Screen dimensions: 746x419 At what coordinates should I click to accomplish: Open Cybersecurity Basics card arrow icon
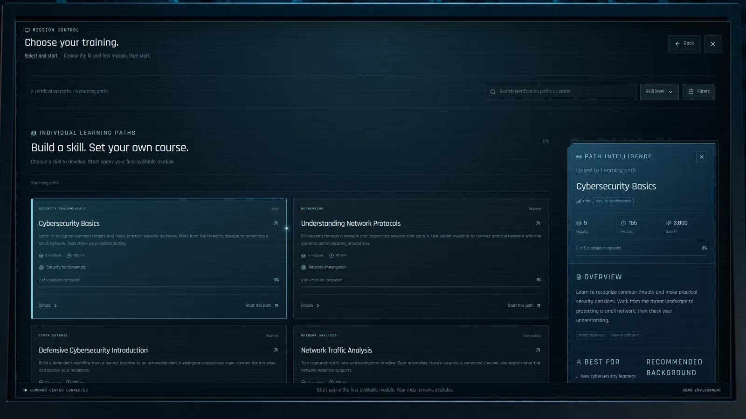point(276,223)
